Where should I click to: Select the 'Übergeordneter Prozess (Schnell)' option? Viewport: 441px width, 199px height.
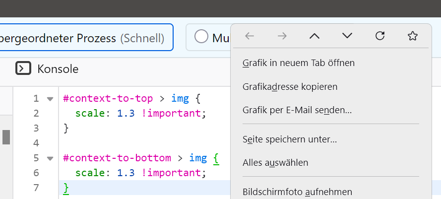pos(84,38)
